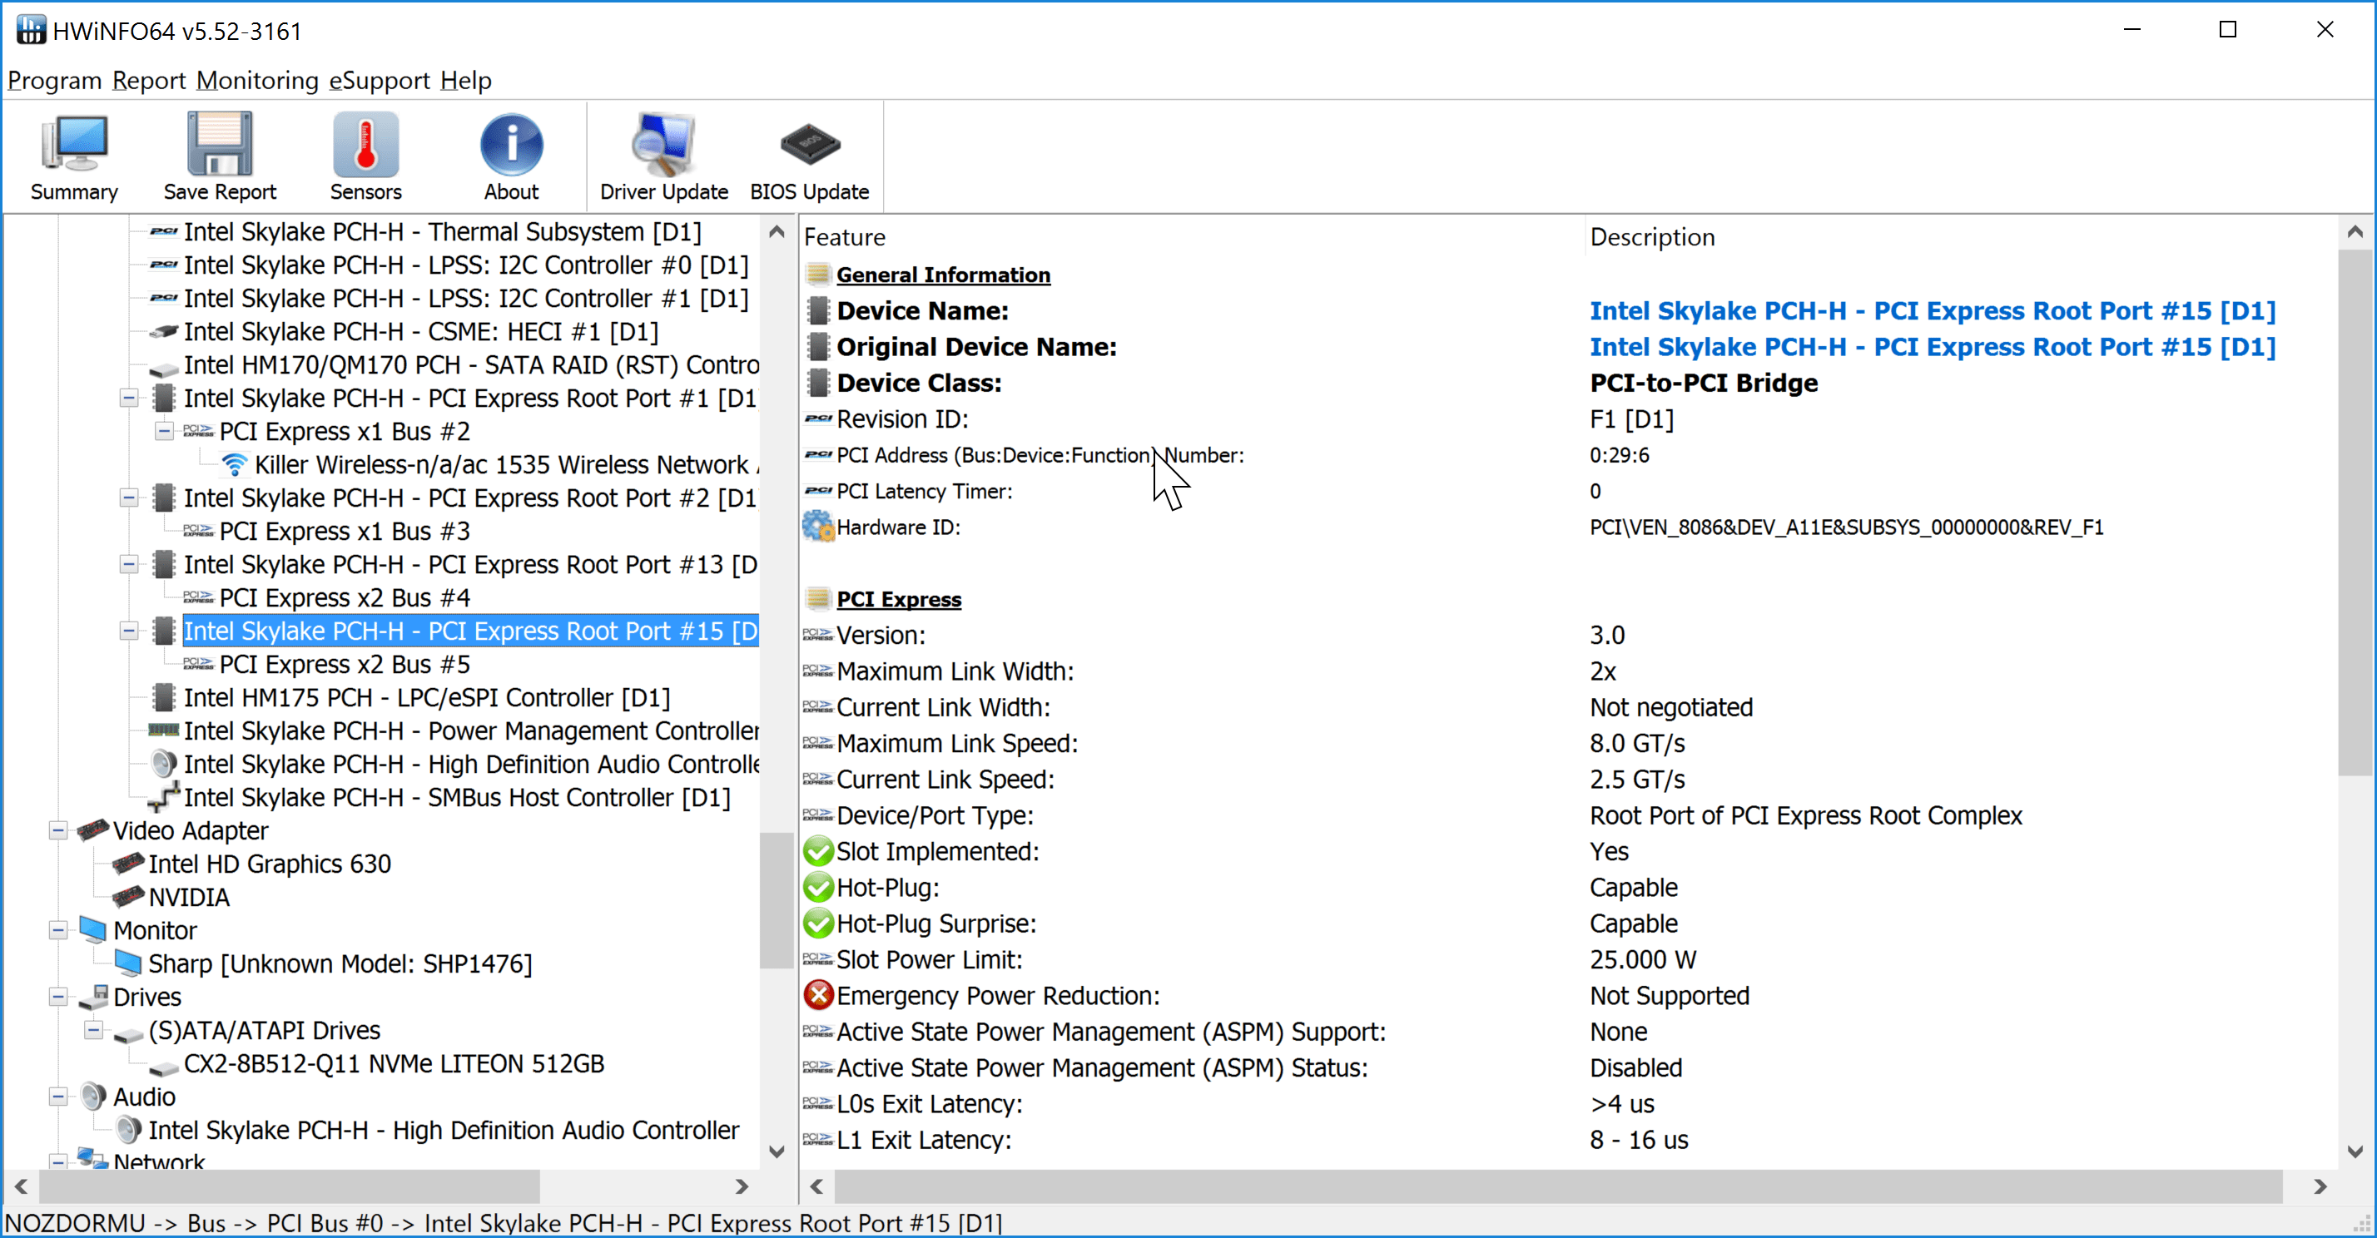Viewport: 2377px width, 1238px height.
Task: Click the green check icon beside Hot-Plug Surprise
Action: (x=818, y=924)
